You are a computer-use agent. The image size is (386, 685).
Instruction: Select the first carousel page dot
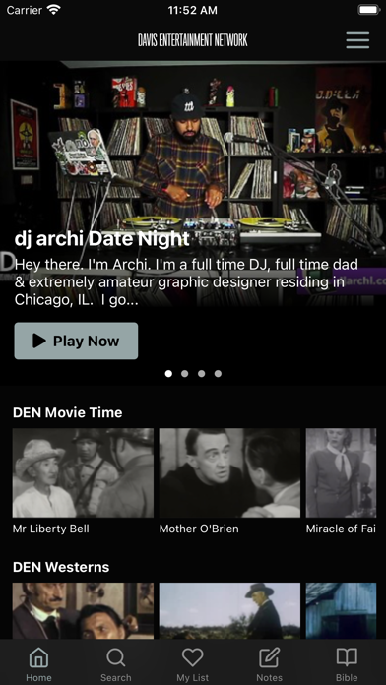pyautogui.click(x=168, y=374)
